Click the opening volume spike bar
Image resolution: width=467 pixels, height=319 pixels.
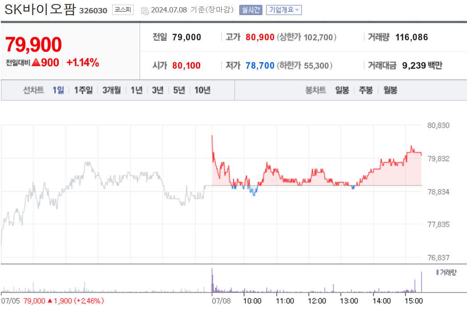pos(212,280)
